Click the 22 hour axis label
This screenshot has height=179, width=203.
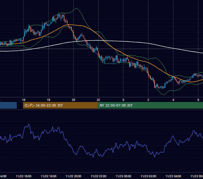click(99, 100)
